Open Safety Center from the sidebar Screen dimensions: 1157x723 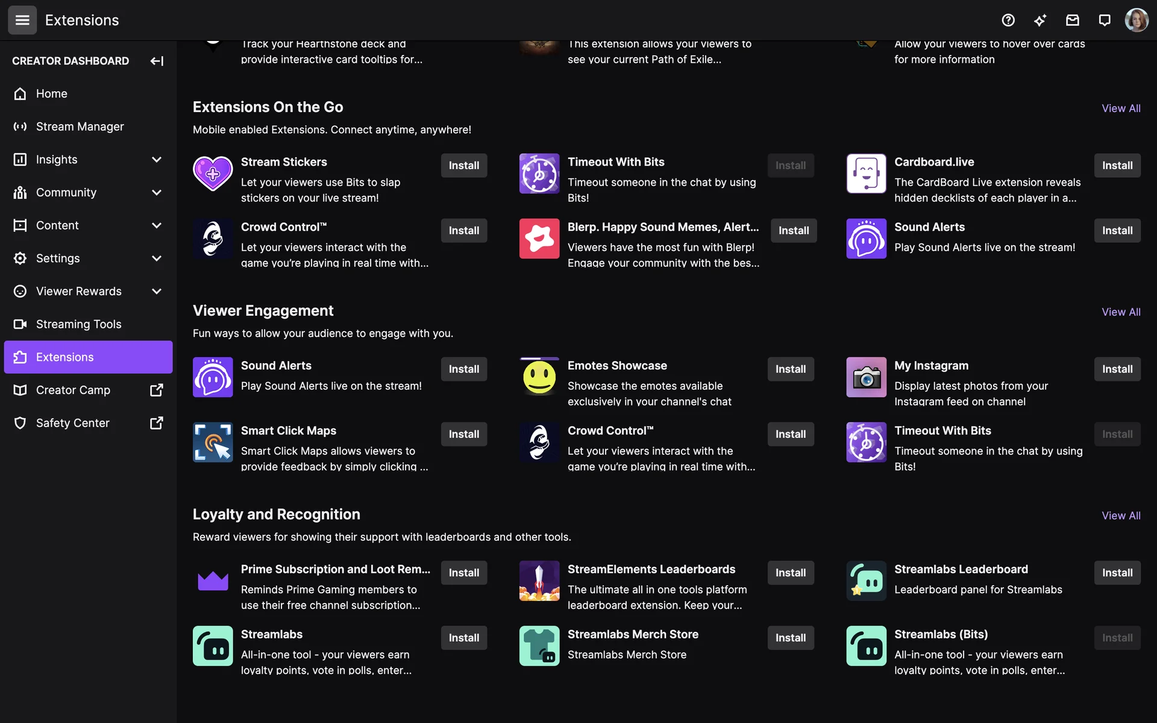point(72,423)
